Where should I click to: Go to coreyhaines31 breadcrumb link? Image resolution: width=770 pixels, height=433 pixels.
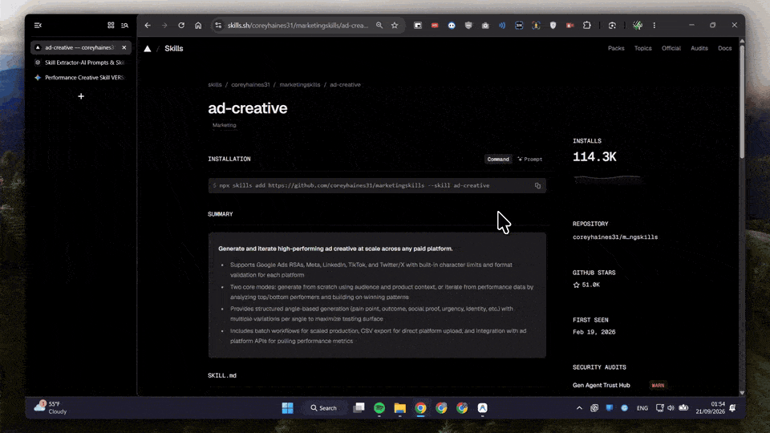(250, 84)
